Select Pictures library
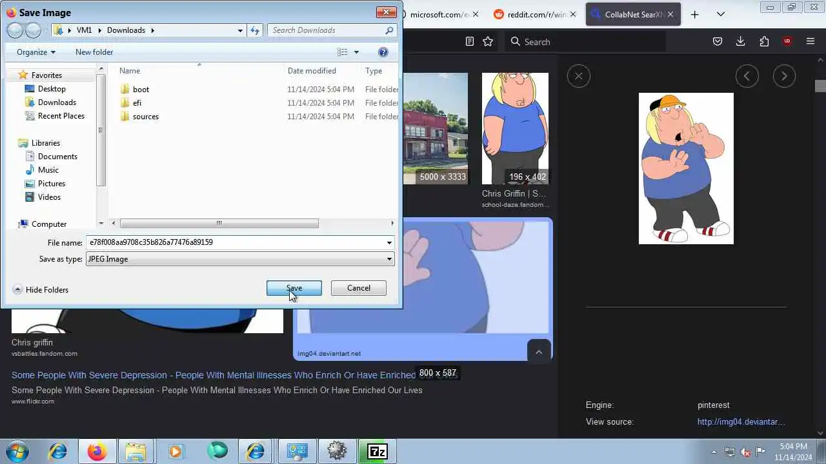 (52, 184)
